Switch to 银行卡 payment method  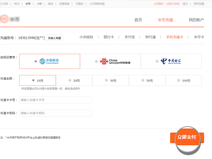pyautogui.click(x=109, y=37)
